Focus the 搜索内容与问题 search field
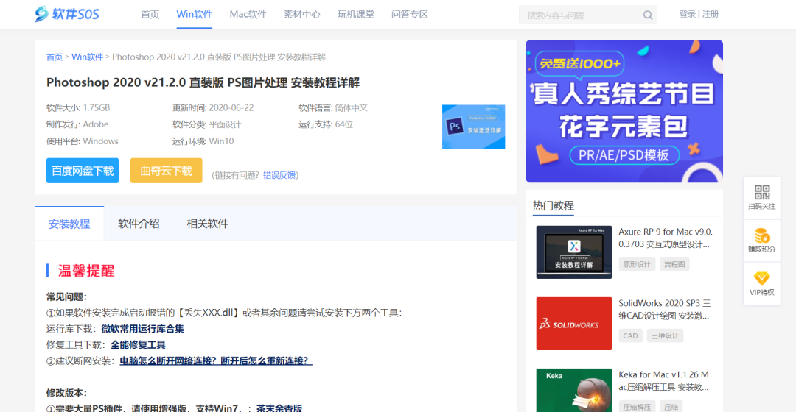The width and height of the screenshot is (796, 412). [x=579, y=15]
